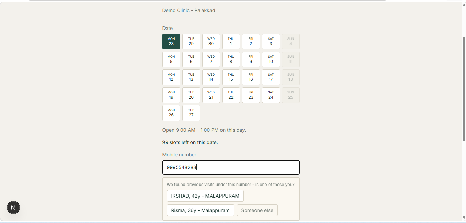Select date Tuesday 6
This screenshot has width=466, height=223.
click(191, 59)
